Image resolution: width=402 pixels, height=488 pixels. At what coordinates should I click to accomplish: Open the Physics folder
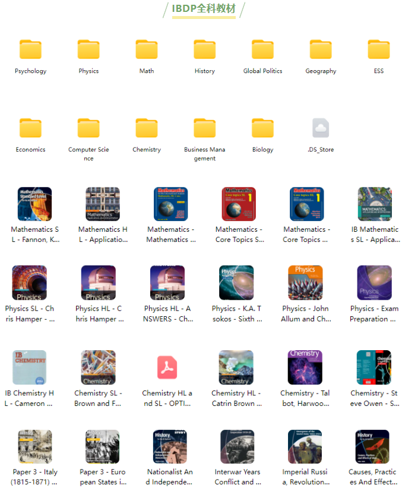point(88,50)
